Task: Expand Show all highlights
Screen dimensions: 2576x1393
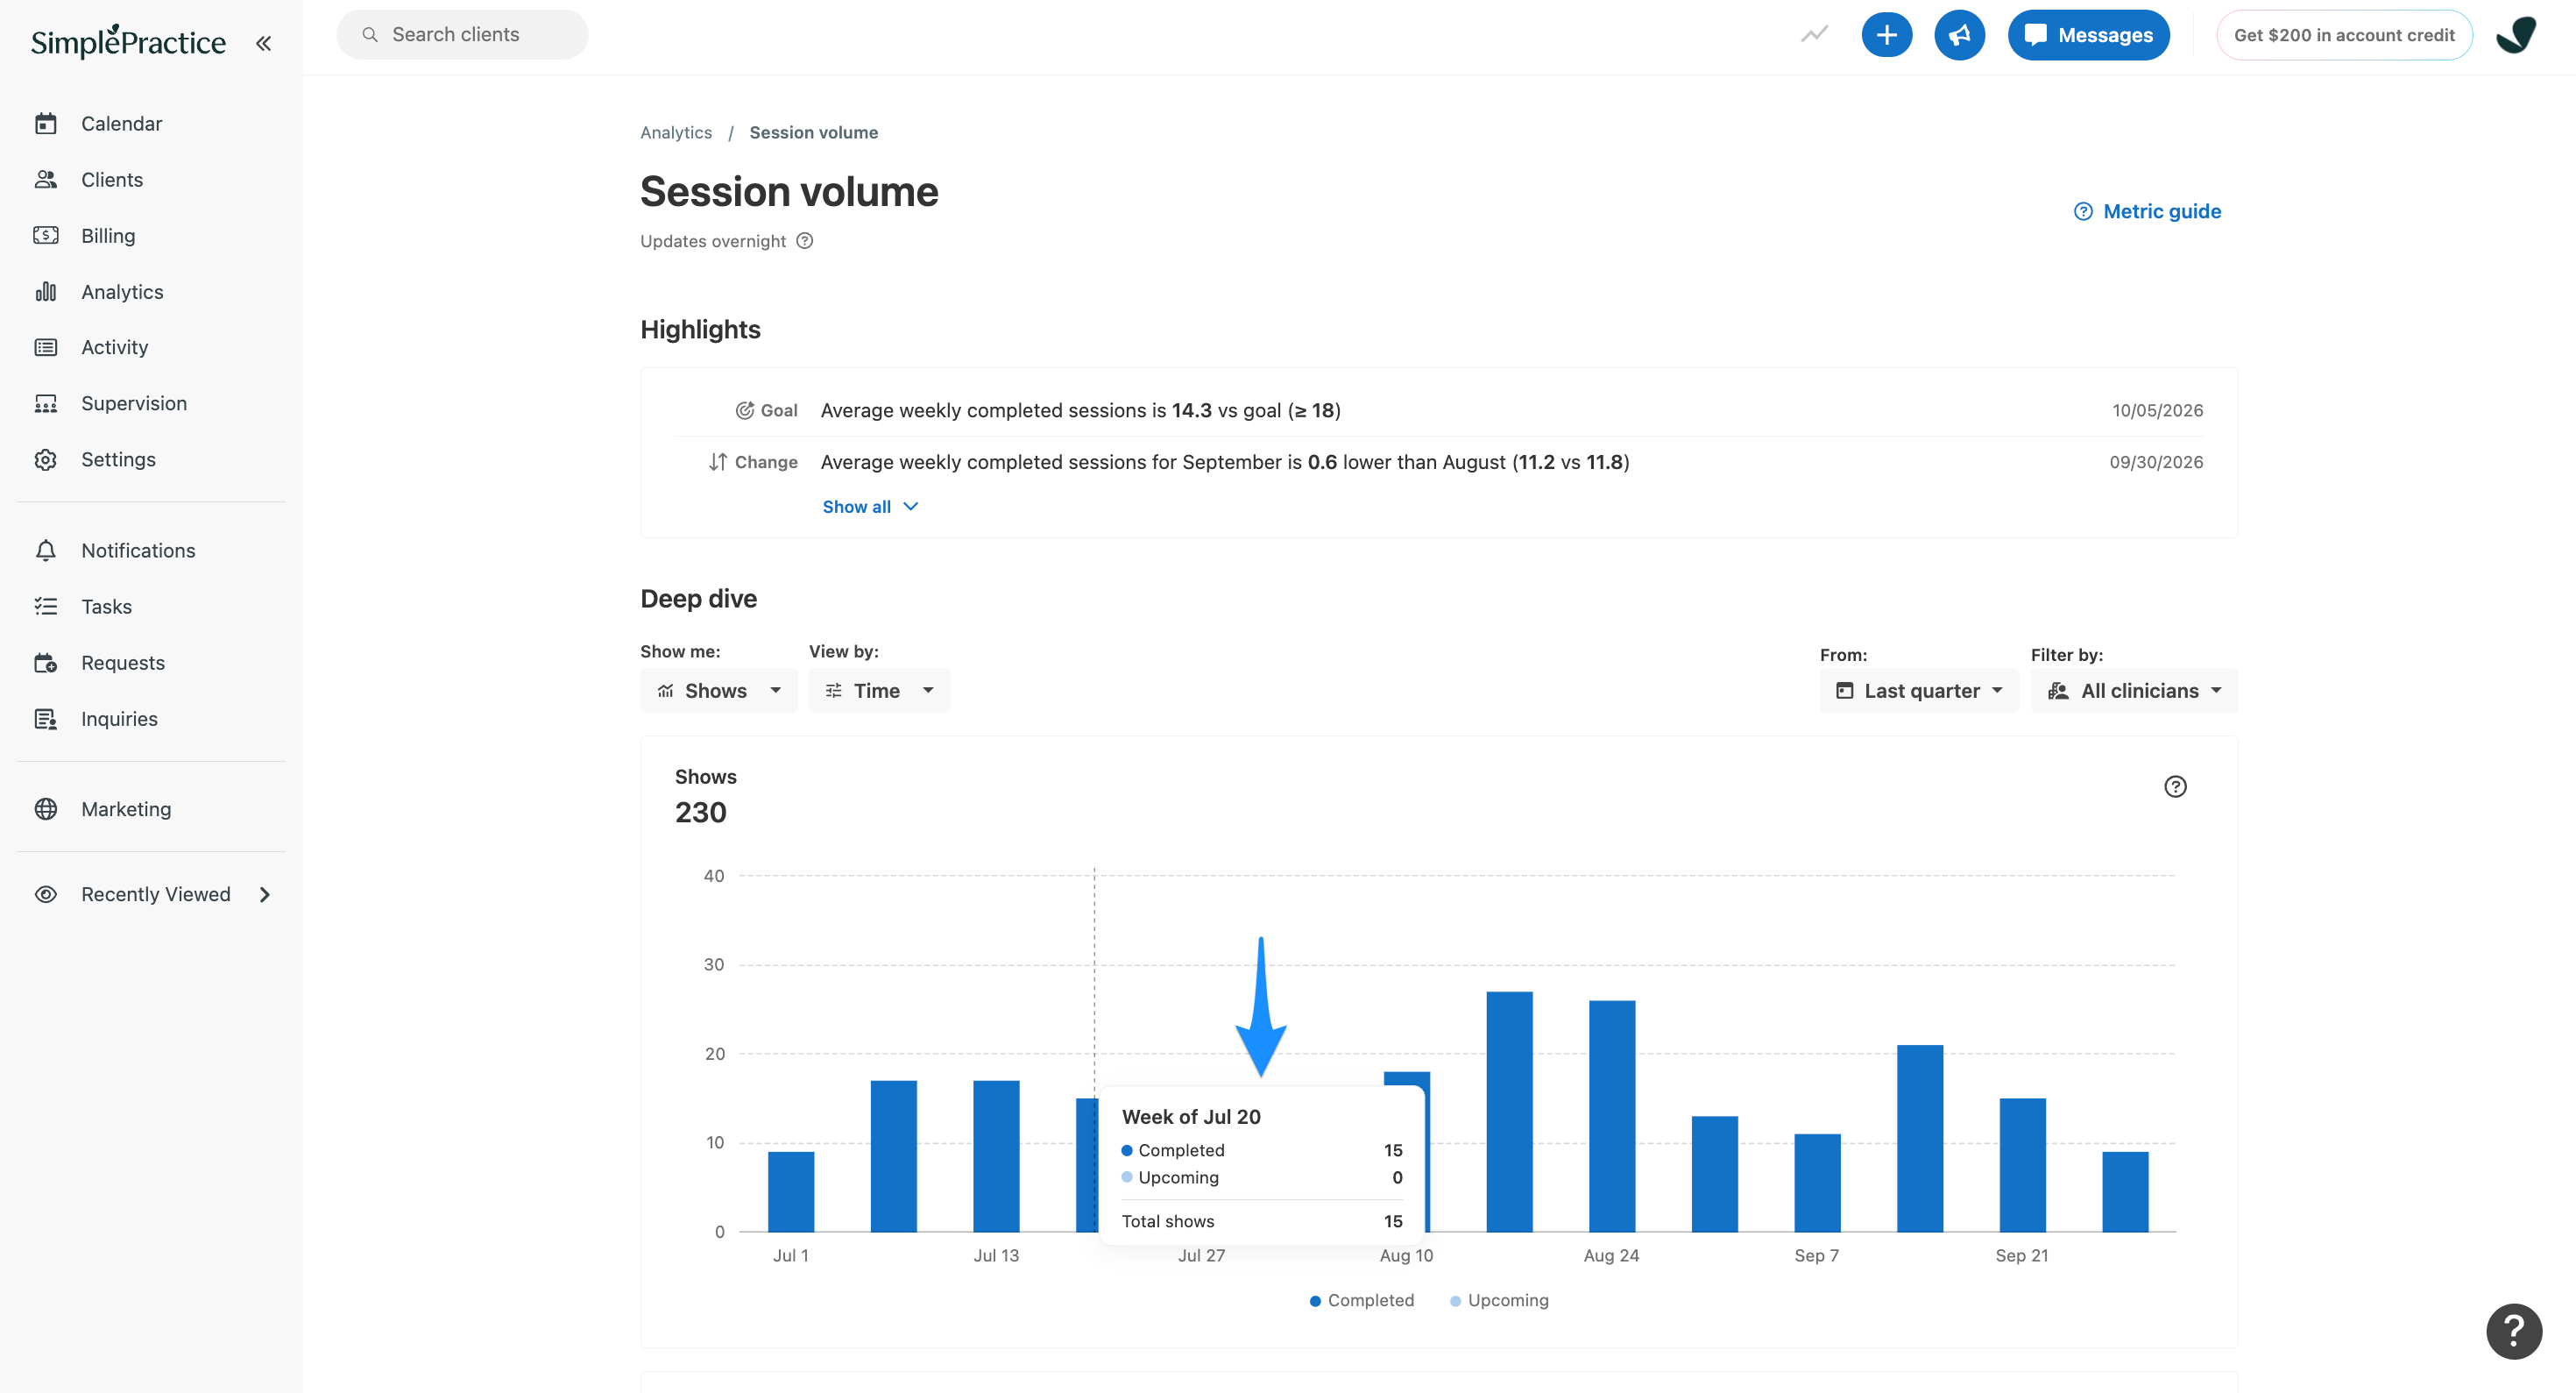Action: click(x=870, y=507)
